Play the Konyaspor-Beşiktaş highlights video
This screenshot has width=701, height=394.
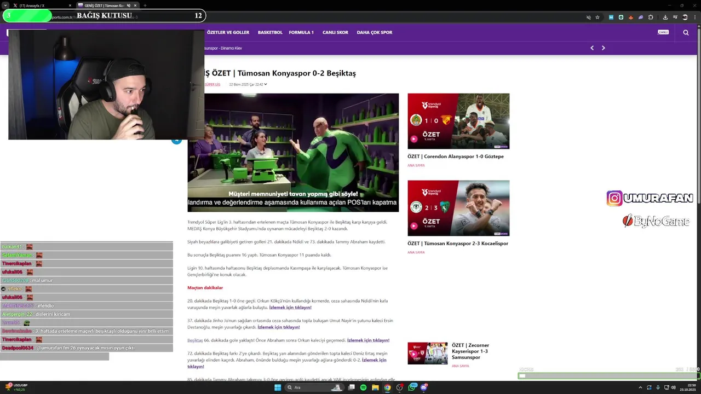293,153
